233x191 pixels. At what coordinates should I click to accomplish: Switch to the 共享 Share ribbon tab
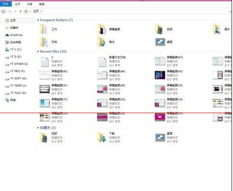click(30, 4)
